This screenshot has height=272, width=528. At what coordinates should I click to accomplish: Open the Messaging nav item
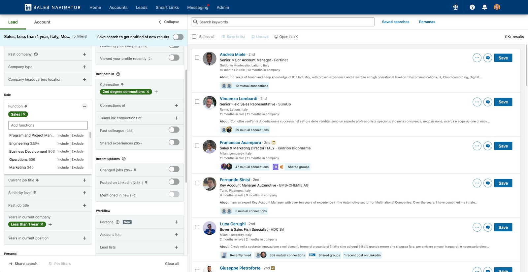click(x=198, y=7)
